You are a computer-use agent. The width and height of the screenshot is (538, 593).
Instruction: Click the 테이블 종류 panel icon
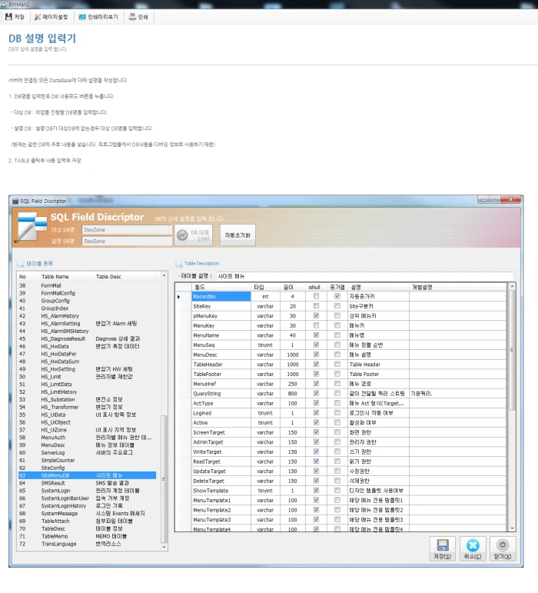pos(20,264)
